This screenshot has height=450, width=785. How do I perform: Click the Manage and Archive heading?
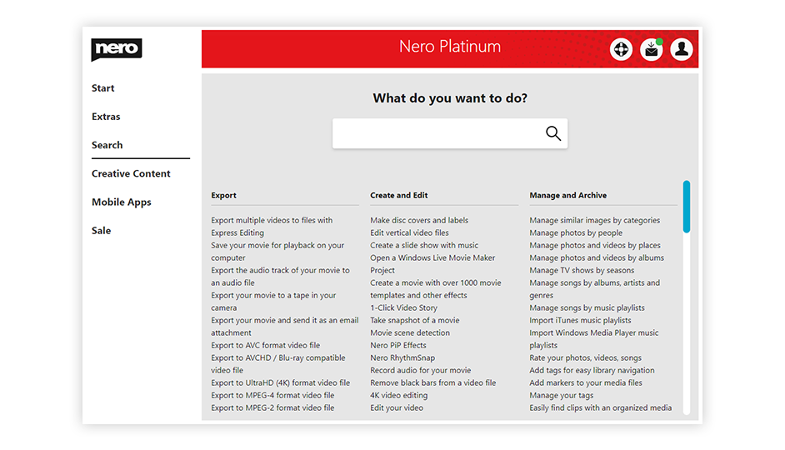coord(567,195)
